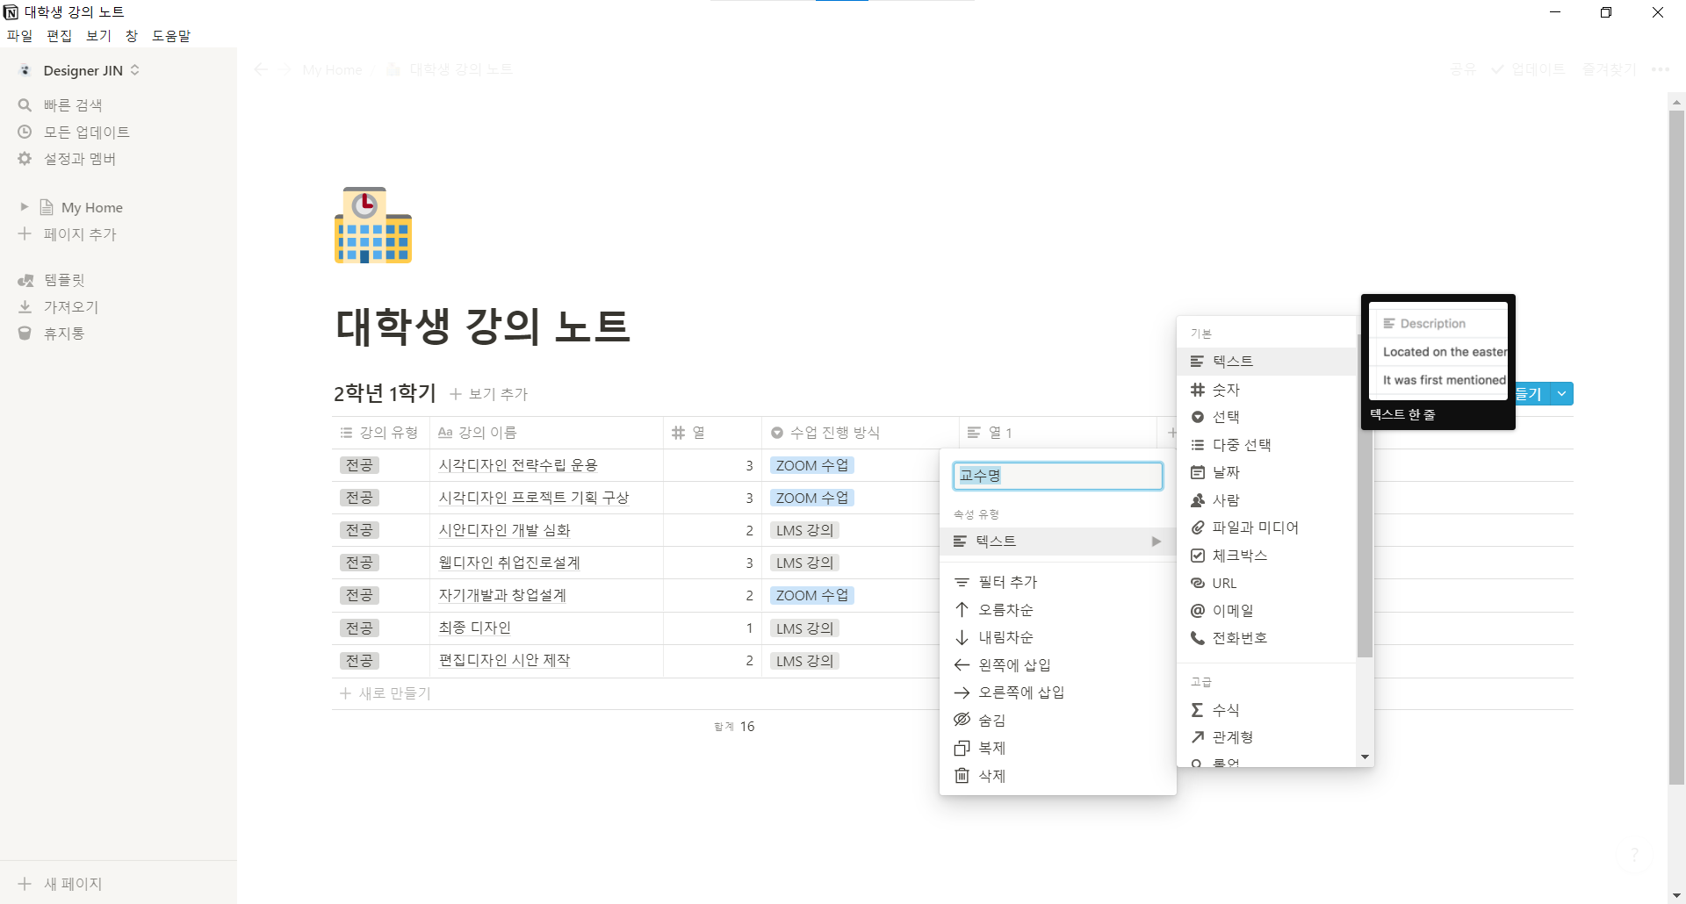Open the 창 menu
1686x904 pixels.
[132, 36]
